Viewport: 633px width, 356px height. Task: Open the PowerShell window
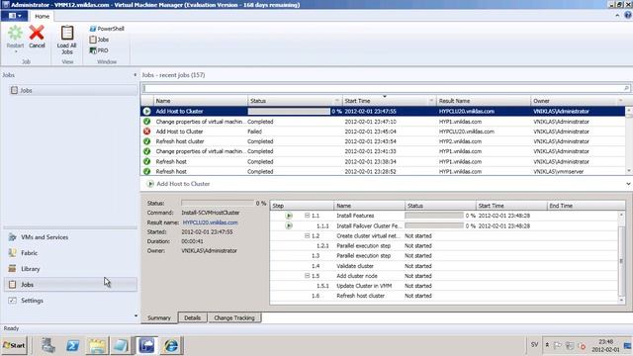pos(107,29)
